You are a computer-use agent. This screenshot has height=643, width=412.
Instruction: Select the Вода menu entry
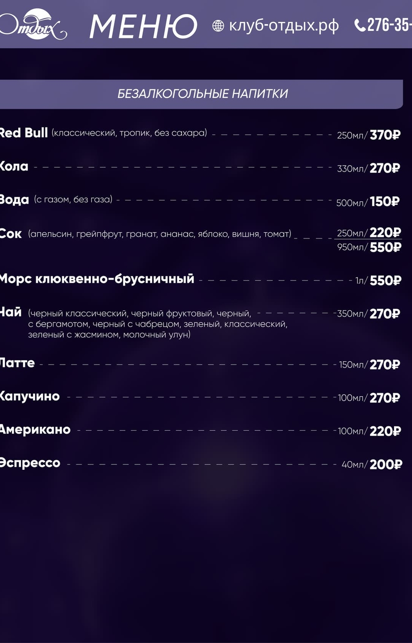(14, 200)
